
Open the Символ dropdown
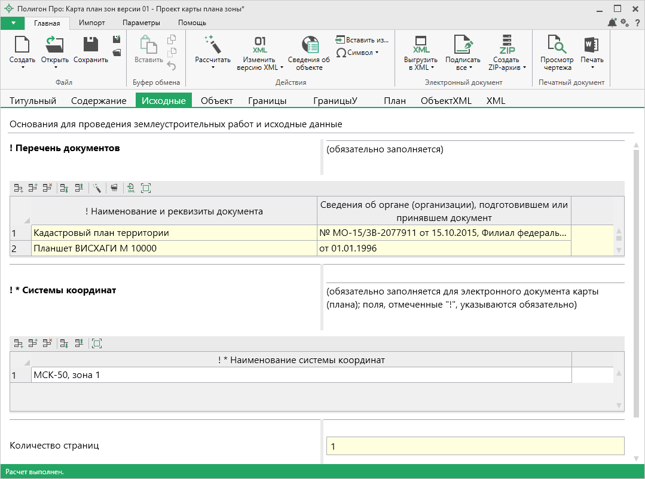[x=357, y=53]
